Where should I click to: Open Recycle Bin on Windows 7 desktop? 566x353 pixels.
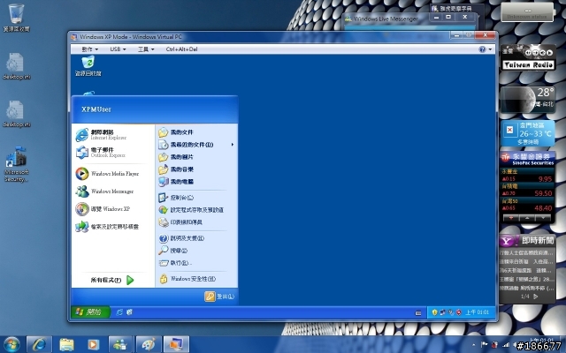[16, 18]
